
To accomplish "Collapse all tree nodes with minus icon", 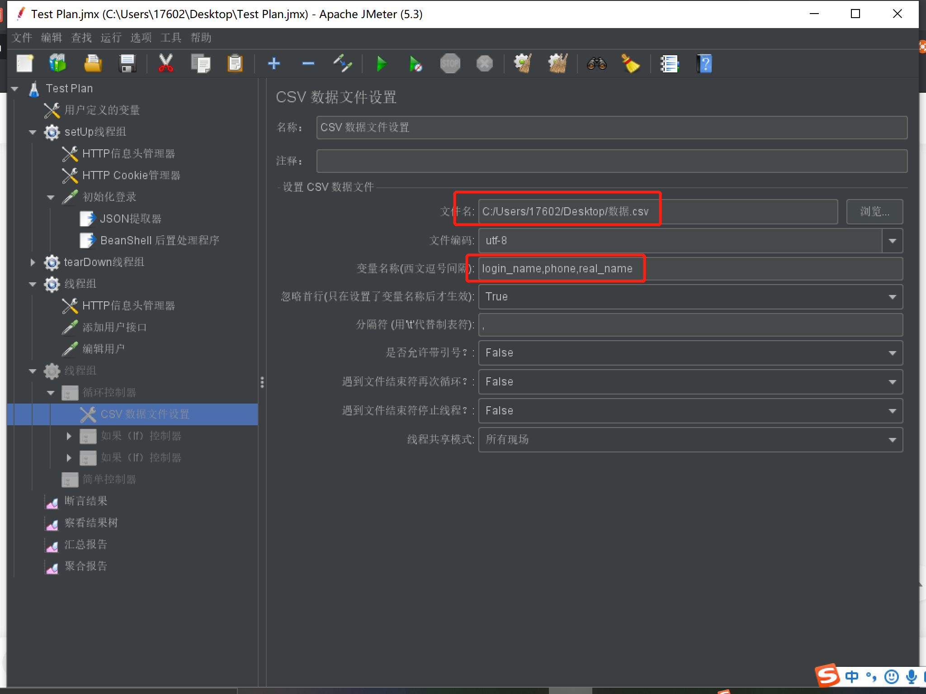I will [x=308, y=63].
